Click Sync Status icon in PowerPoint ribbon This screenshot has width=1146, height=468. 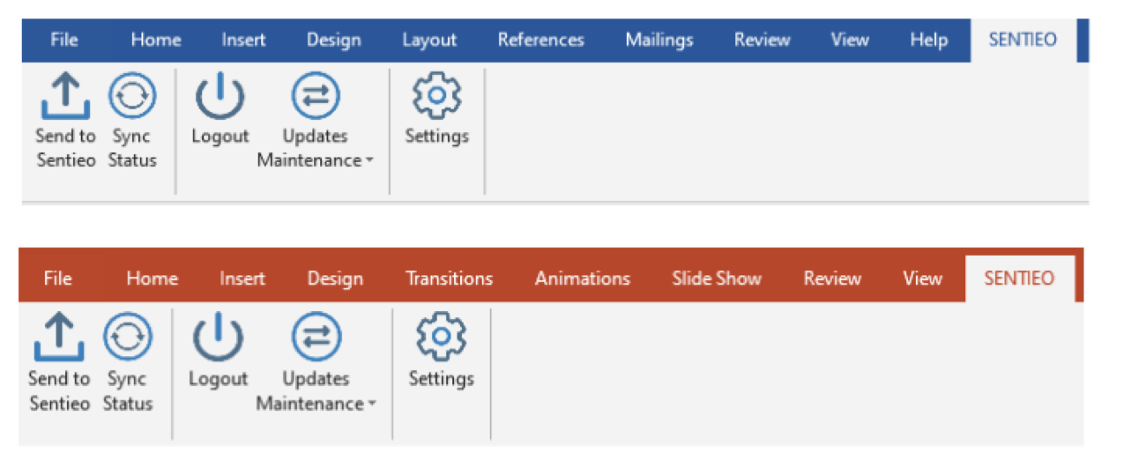(x=128, y=338)
